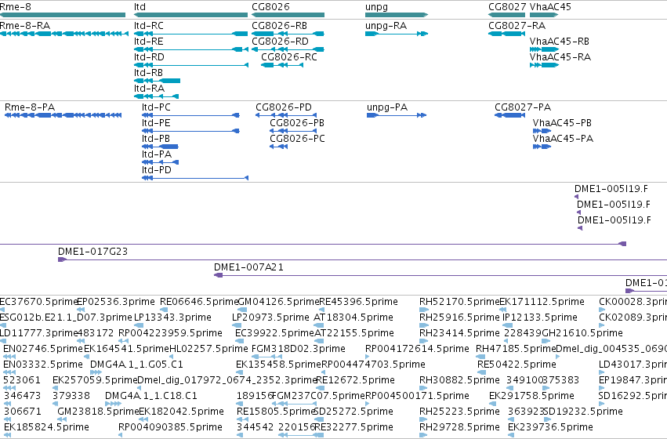
Task: Select protein CG8026-PD
Action: [286, 115]
